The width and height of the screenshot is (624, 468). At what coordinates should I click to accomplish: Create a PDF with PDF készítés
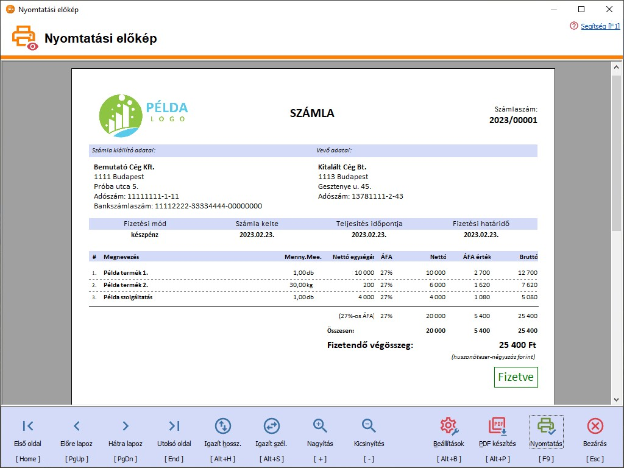497,426
